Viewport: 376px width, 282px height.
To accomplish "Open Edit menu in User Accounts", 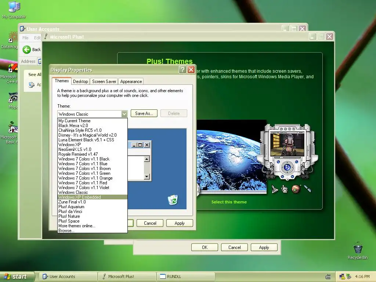I will click(37, 38).
